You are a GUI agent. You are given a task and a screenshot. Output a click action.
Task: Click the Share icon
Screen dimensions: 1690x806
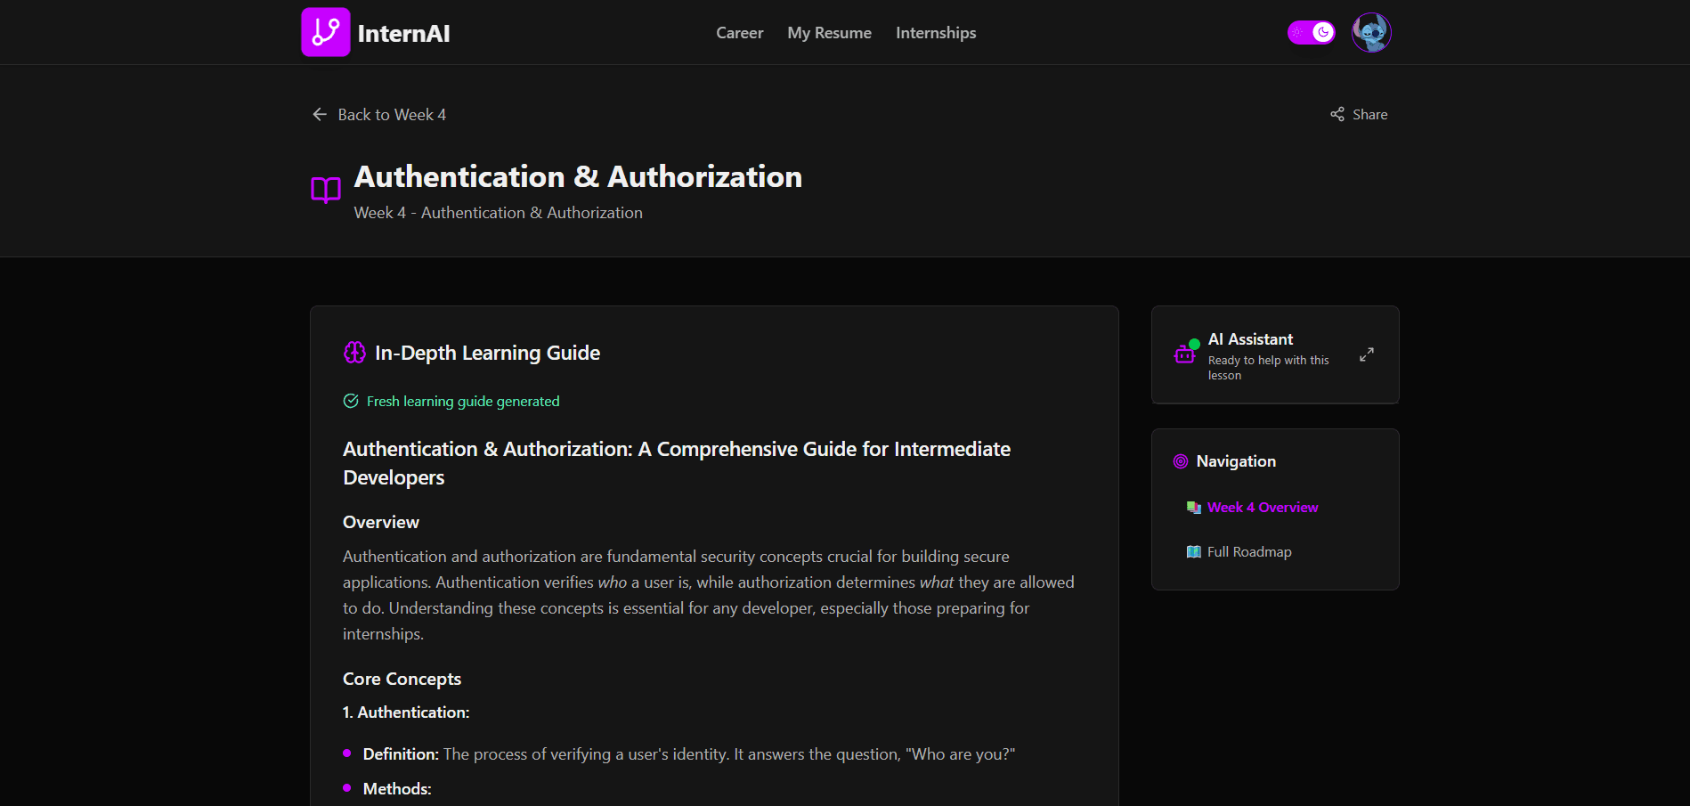(1337, 115)
